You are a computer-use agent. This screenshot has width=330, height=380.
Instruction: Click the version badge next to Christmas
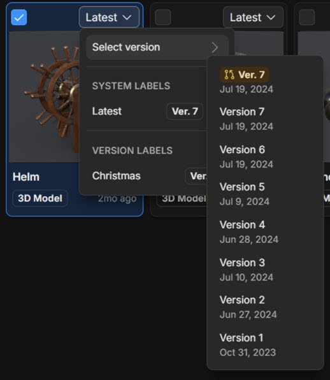point(196,176)
